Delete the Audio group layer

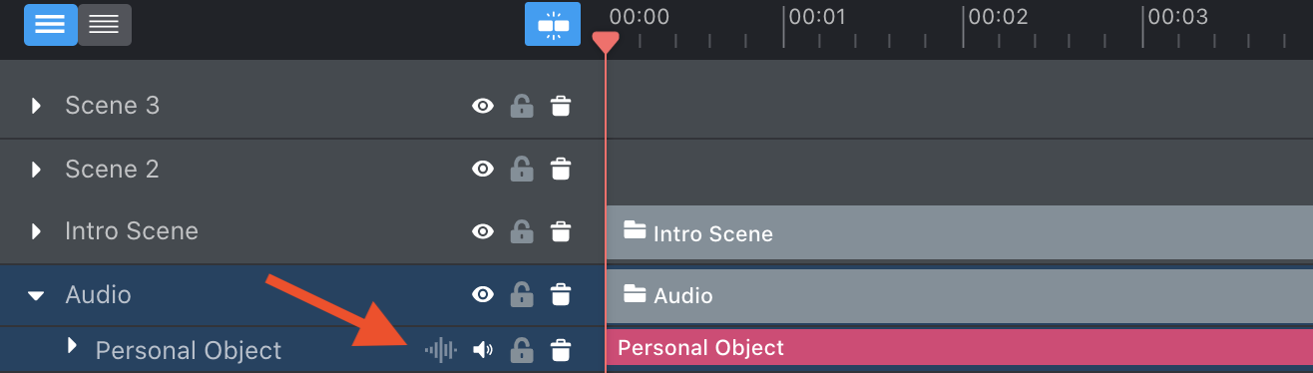point(561,294)
